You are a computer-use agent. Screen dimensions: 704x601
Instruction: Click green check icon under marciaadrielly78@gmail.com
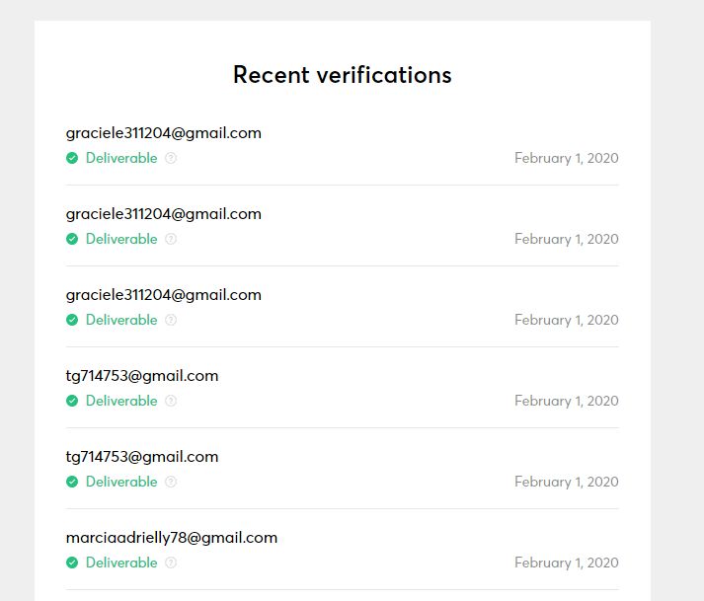72,563
